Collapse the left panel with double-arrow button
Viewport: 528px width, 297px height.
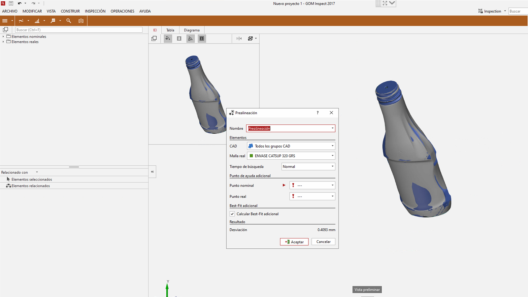(x=152, y=172)
